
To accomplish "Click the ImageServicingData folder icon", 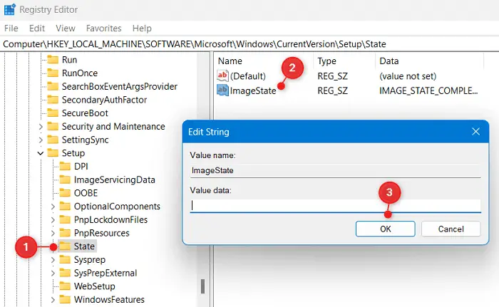I will [65, 179].
